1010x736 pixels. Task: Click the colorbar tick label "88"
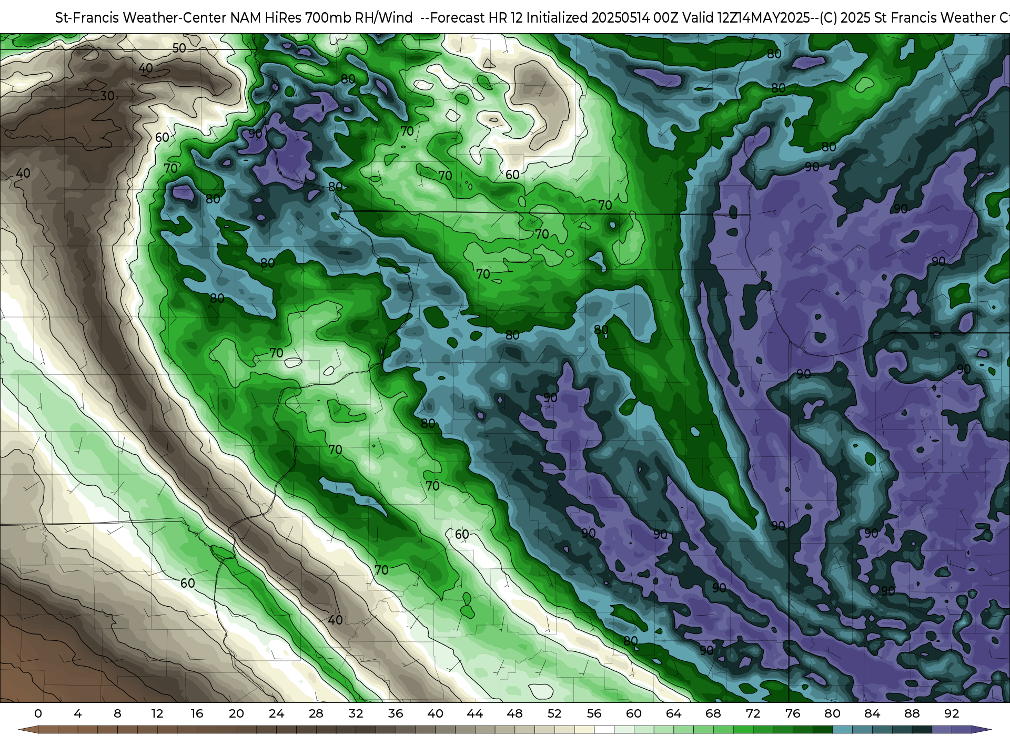912,713
